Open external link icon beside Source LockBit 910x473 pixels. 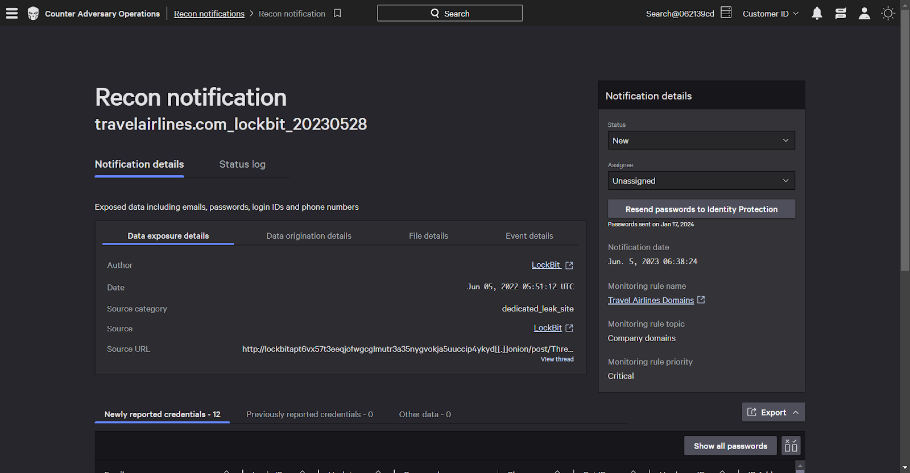click(x=569, y=328)
